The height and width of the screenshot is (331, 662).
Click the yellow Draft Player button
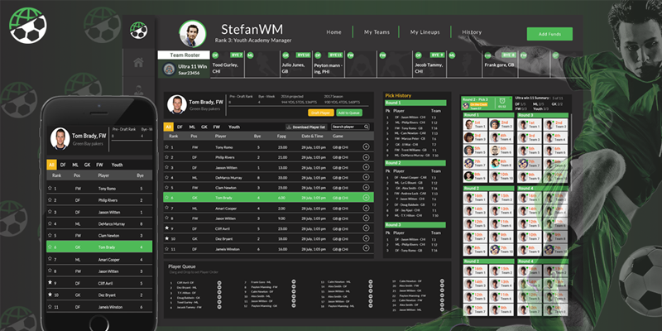coord(321,113)
